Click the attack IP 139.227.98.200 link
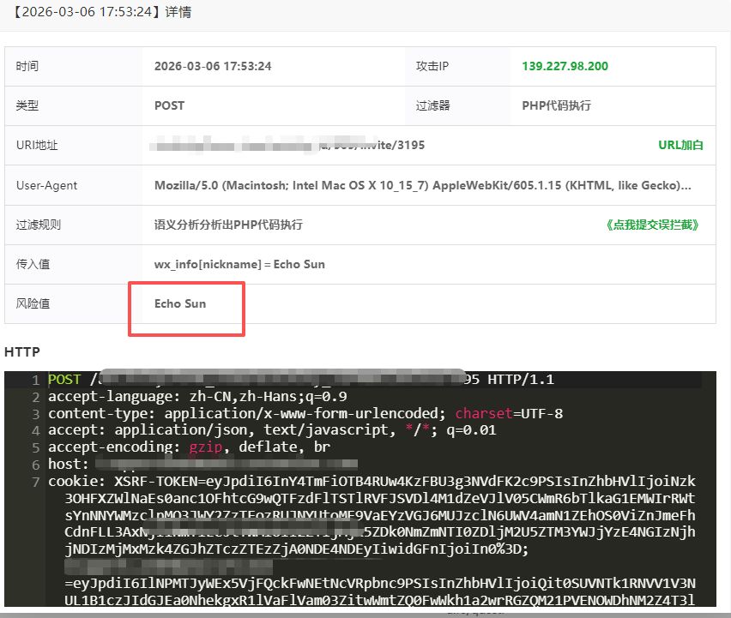Viewport: 731px width, 618px height. 565,66
